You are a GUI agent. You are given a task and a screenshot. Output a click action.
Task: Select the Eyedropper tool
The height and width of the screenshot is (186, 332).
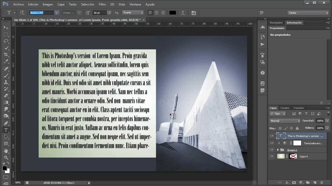click(x=6, y=61)
